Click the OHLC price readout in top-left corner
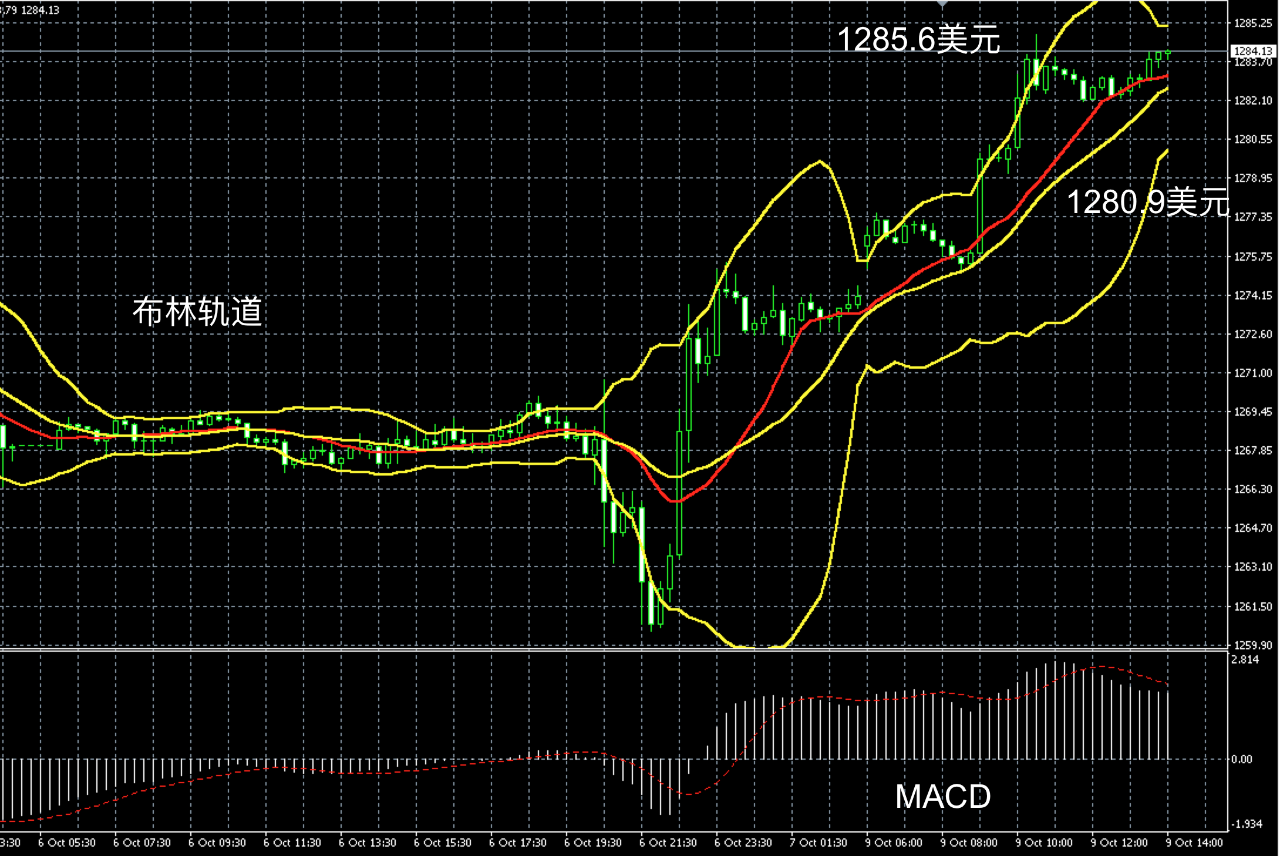The image size is (1280, 856). click(x=29, y=10)
